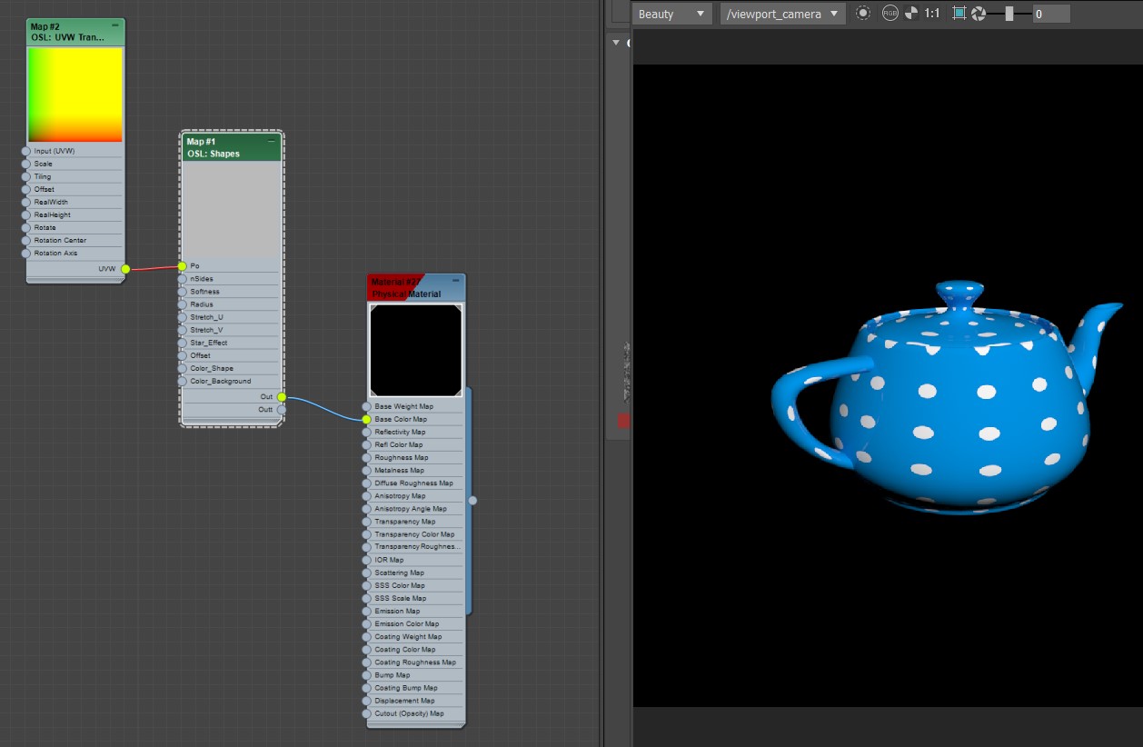Click the Physical Material output socket
The height and width of the screenshot is (747, 1143).
pos(472,500)
